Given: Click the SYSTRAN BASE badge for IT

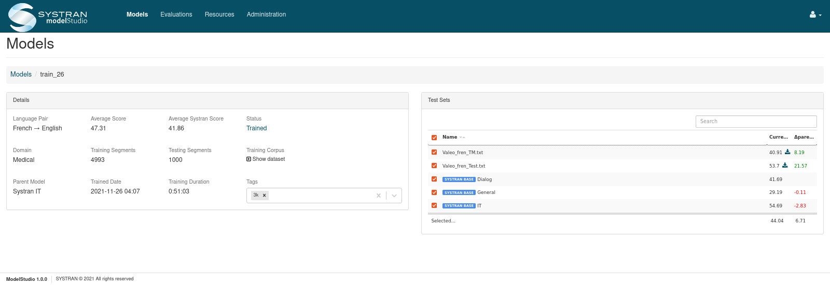Looking at the screenshot, I should (x=459, y=206).
